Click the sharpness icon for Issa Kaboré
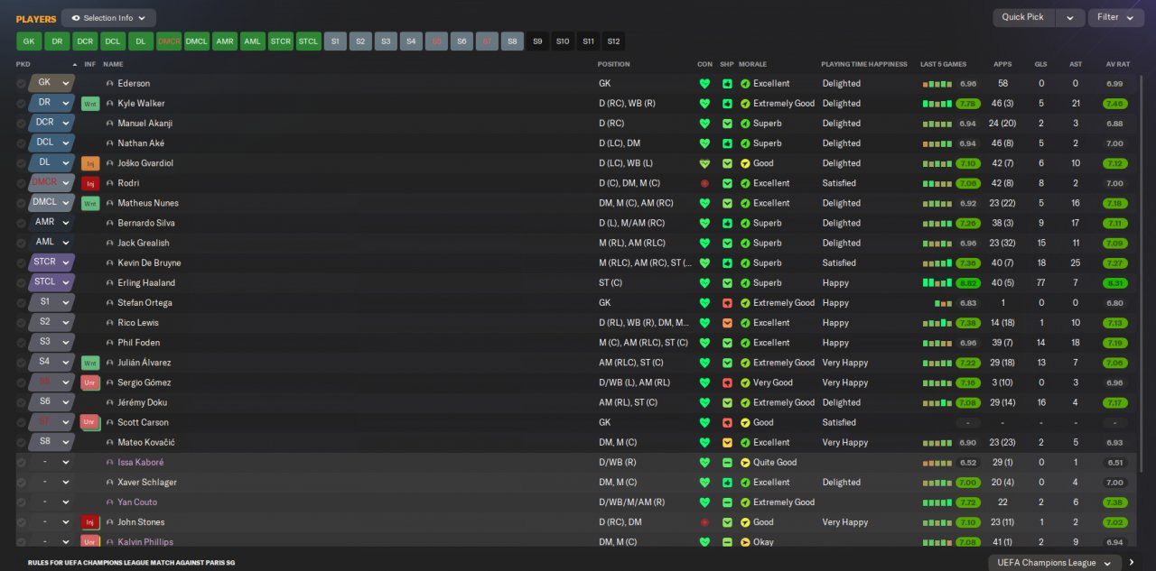 click(x=727, y=463)
